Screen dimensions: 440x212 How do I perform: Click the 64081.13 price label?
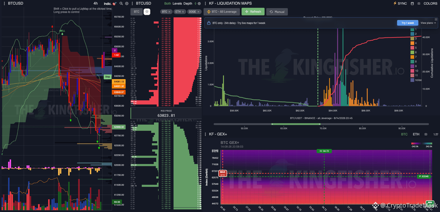point(119,82)
